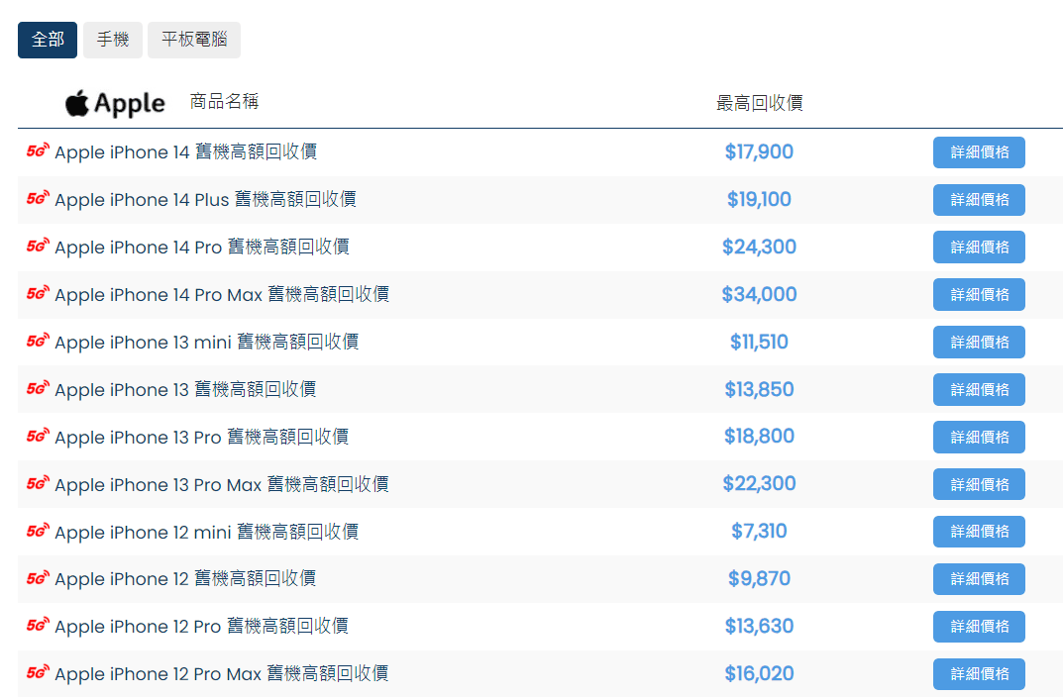1063x697 pixels.
Task: Click the $11,510 price
Action: tap(759, 342)
